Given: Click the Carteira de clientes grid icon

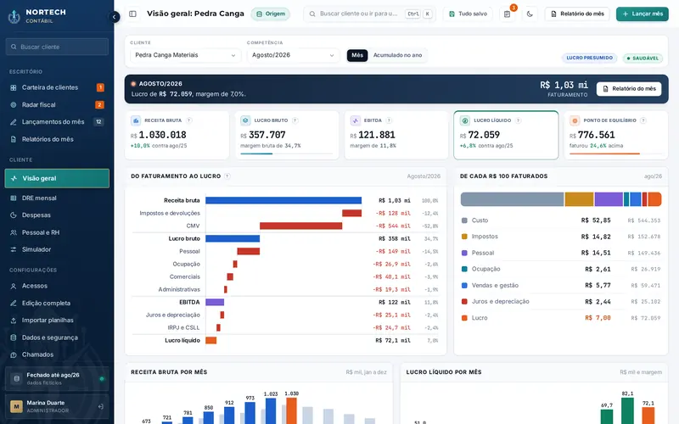Looking at the screenshot, I should (x=14, y=87).
